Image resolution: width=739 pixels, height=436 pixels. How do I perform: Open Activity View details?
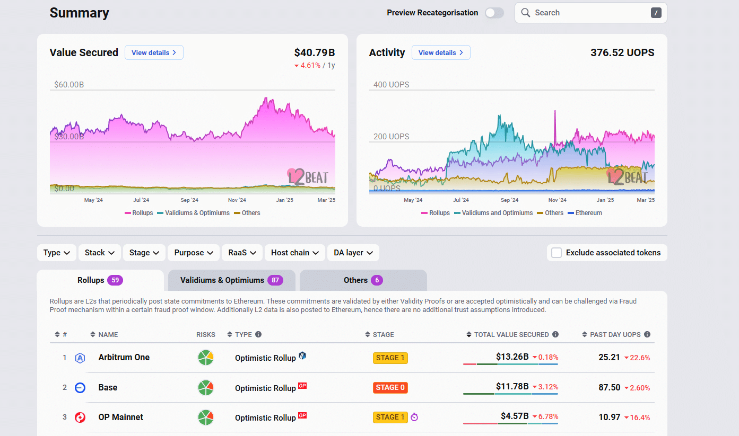(x=441, y=52)
